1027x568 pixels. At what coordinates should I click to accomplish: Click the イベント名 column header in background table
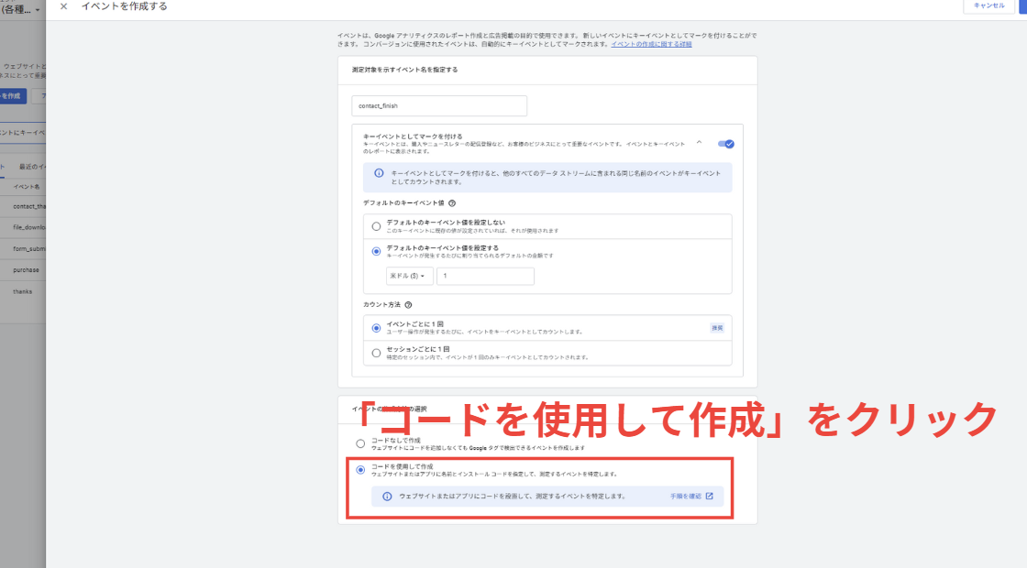click(x=27, y=187)
